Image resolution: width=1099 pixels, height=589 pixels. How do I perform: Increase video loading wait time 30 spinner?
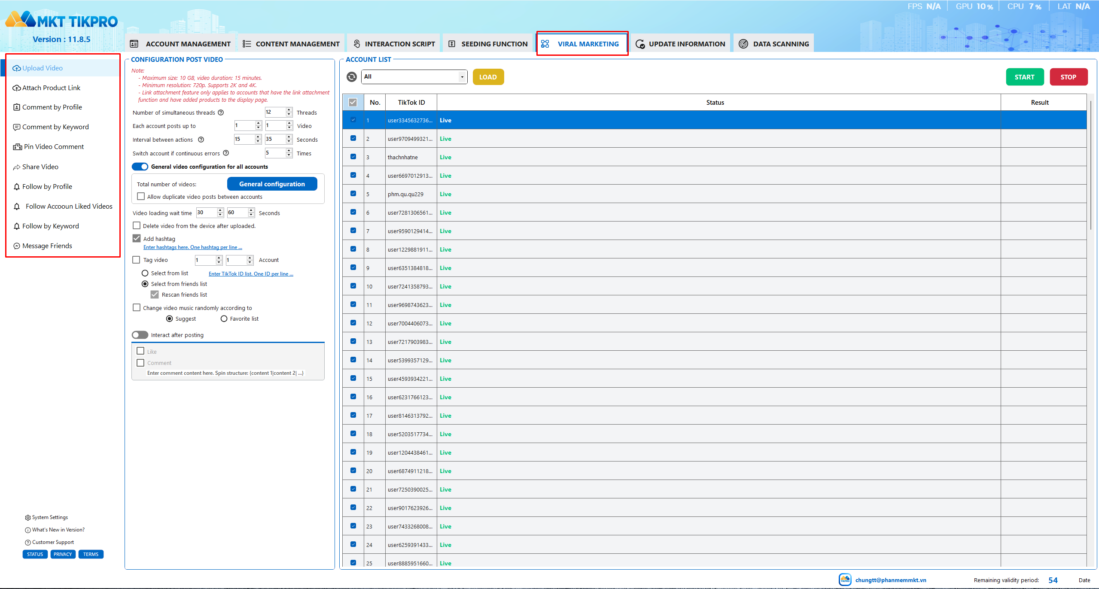click(220, 210)
